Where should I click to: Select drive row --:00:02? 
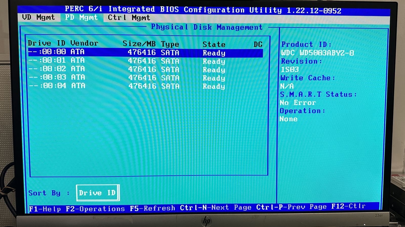145,69
